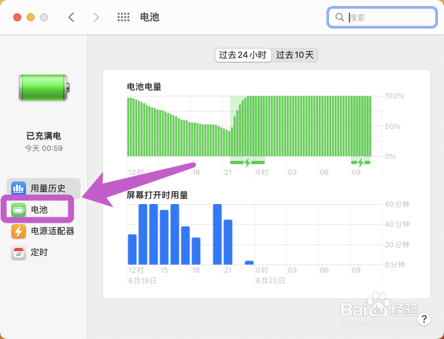The image size is (444, 339).
Task: Click the 电池电量 chart heading
Action: (x=144, y=86)
